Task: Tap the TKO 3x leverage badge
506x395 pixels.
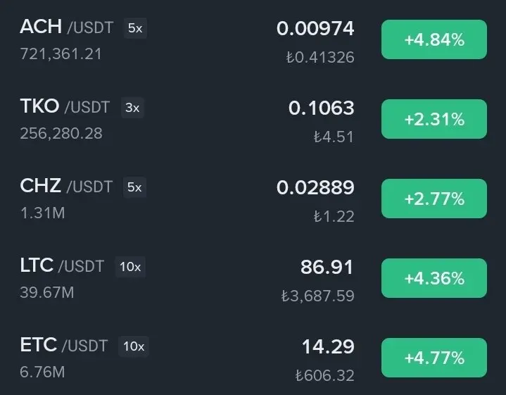Action: (132, 108)
